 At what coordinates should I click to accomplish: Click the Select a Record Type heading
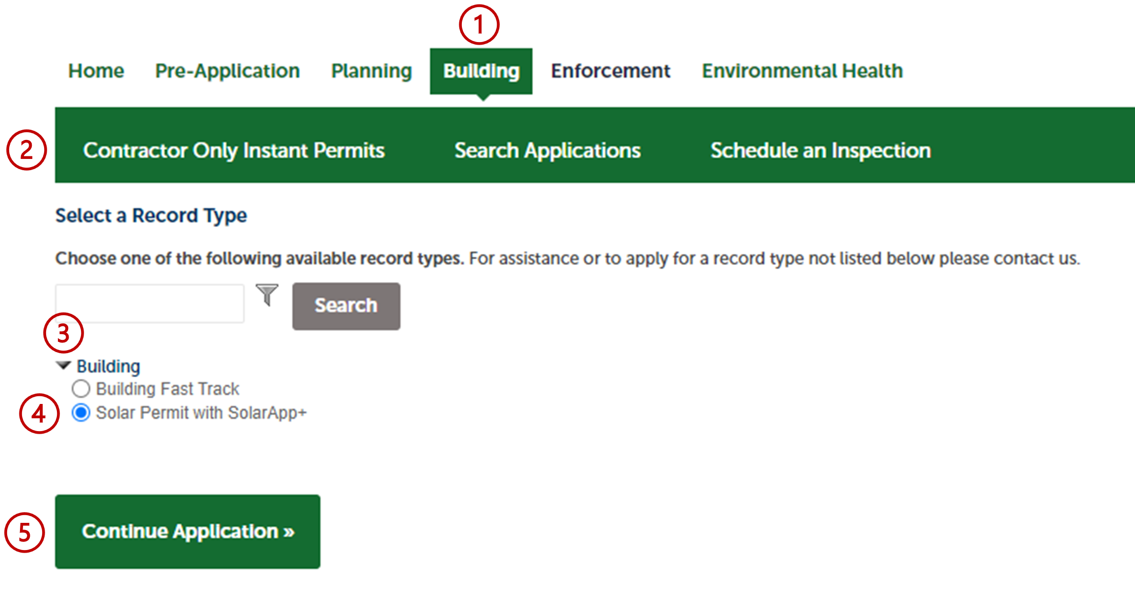(151, 215)
